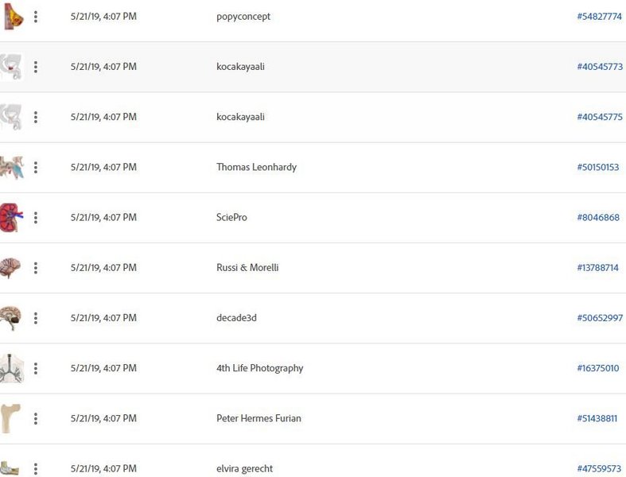626x477 pixels.
Task: Open three-dot menu for asset #40545775
Action: tap(36, 118)
